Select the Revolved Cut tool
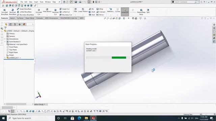This screenshot has width=216, height=121. (x=55, y=12)
